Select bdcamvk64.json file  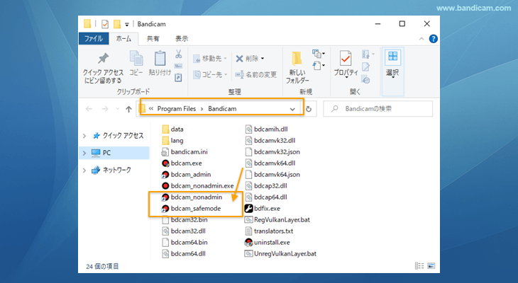[x=272, y=175]
